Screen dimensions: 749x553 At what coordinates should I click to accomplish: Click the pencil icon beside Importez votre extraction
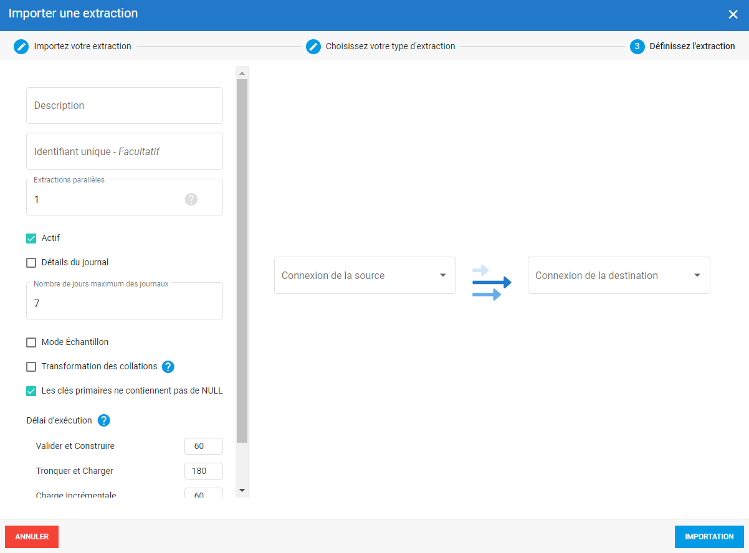(21, 47)
